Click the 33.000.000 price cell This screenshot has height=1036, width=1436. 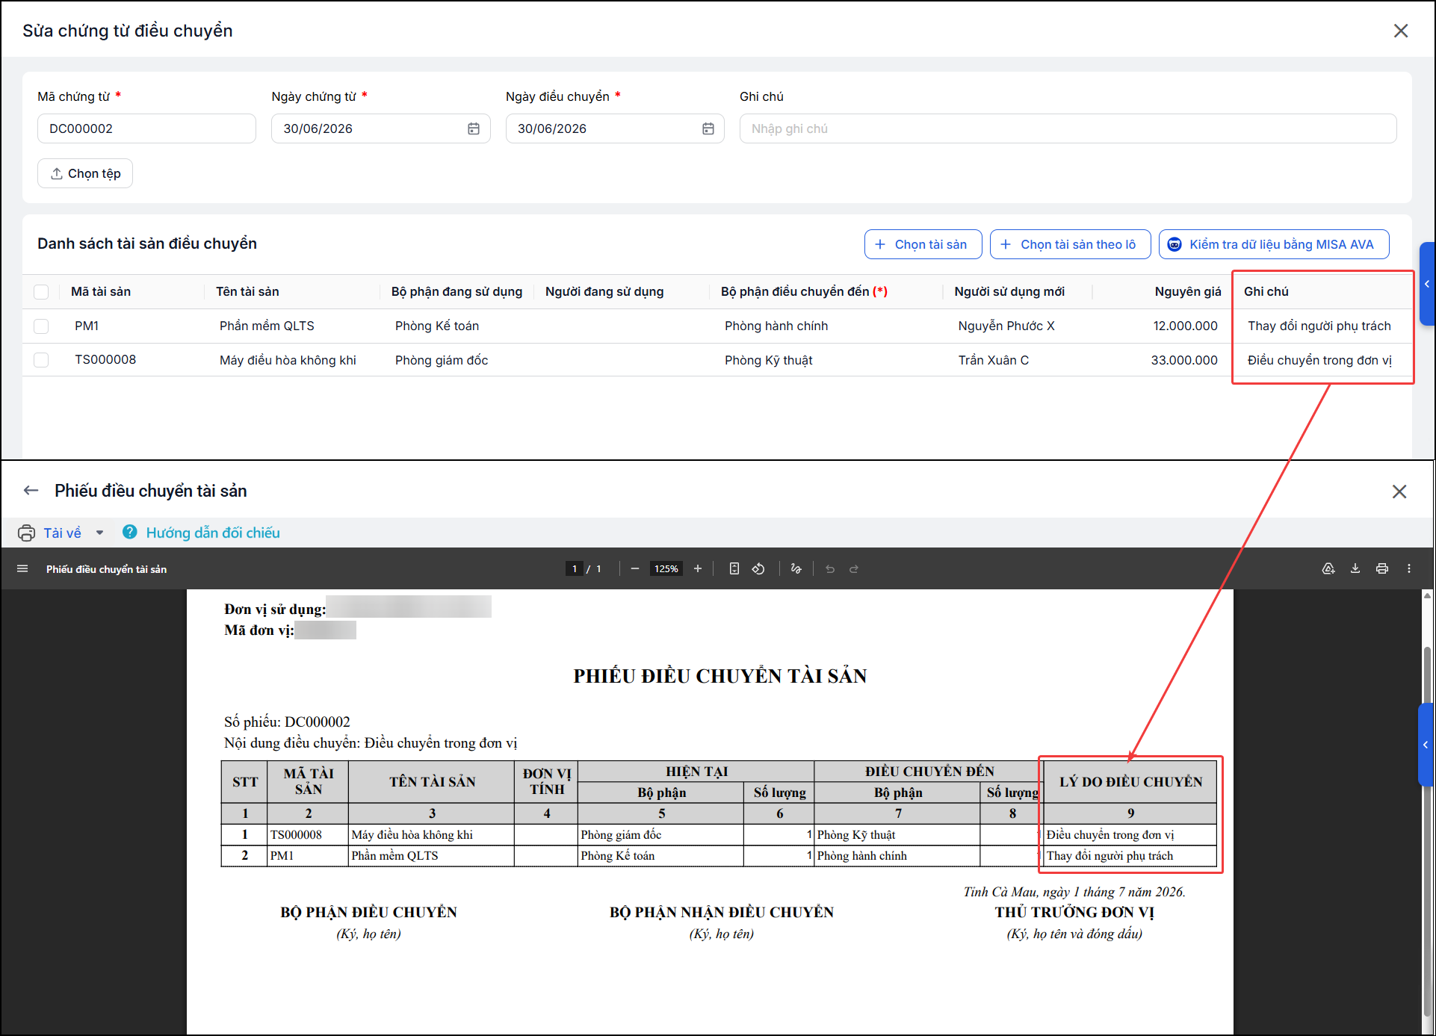1184,360
